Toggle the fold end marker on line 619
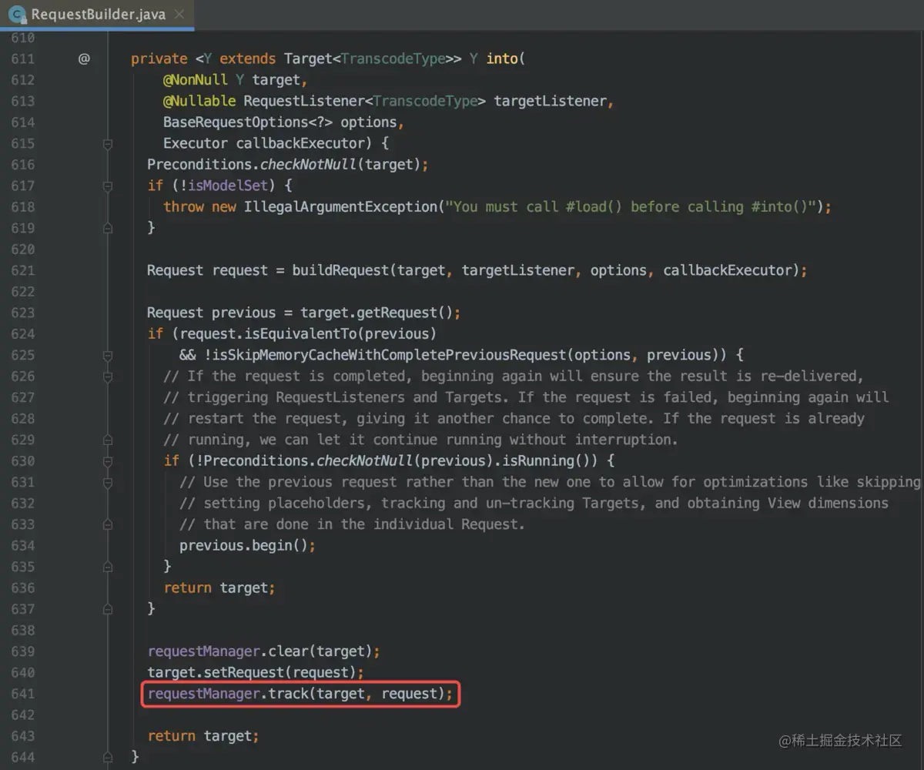Image resolution: width=924 pixels, height=770 pixels. (x=108, y=228)
